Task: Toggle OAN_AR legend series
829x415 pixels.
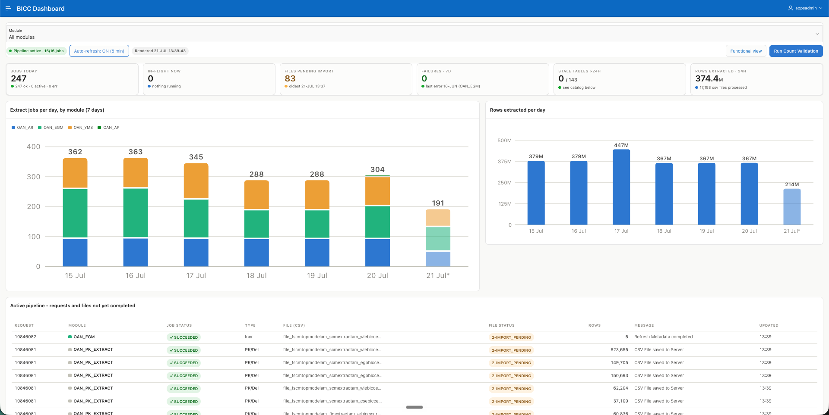Action: [22, 128]
